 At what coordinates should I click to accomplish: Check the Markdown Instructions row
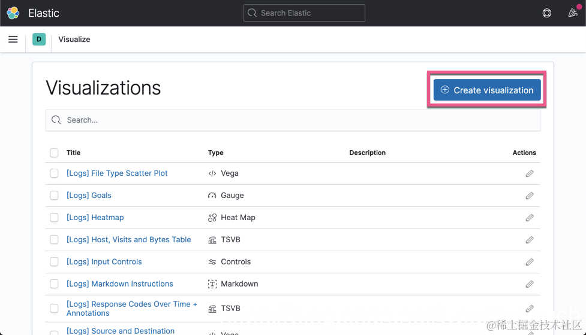[x=54, y=284]
